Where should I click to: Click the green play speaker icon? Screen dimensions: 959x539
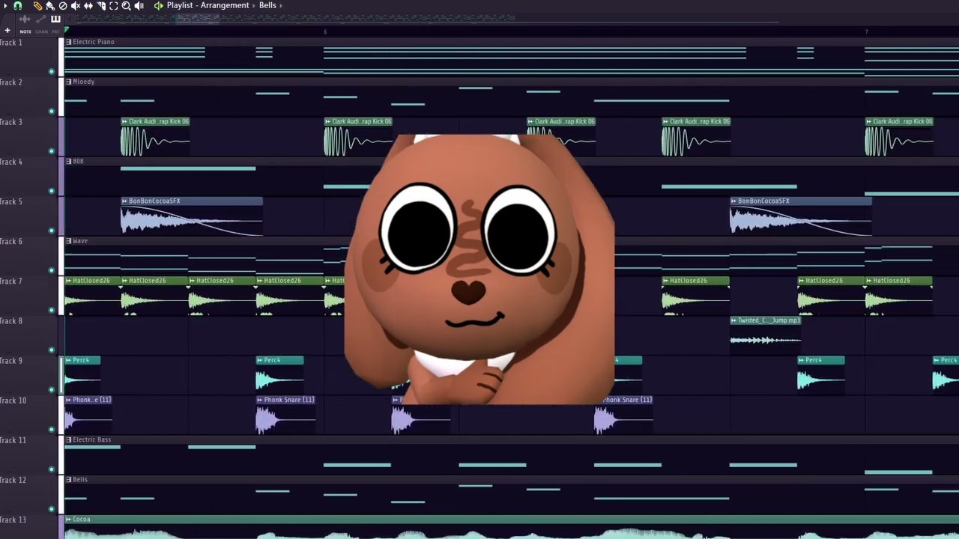158,6
